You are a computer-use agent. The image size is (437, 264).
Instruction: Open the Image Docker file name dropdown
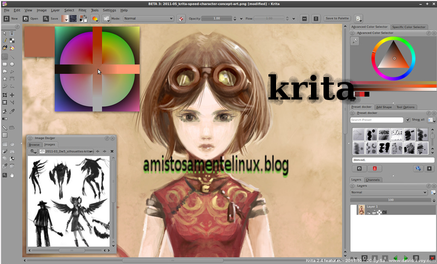pos(67,151)
